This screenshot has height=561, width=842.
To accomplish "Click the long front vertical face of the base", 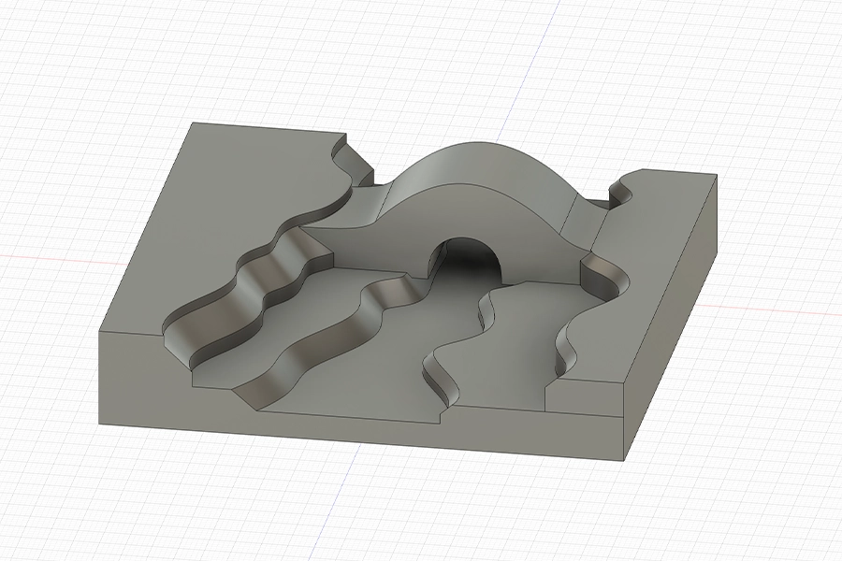I will pyautogui.click(x=356, y=419).
